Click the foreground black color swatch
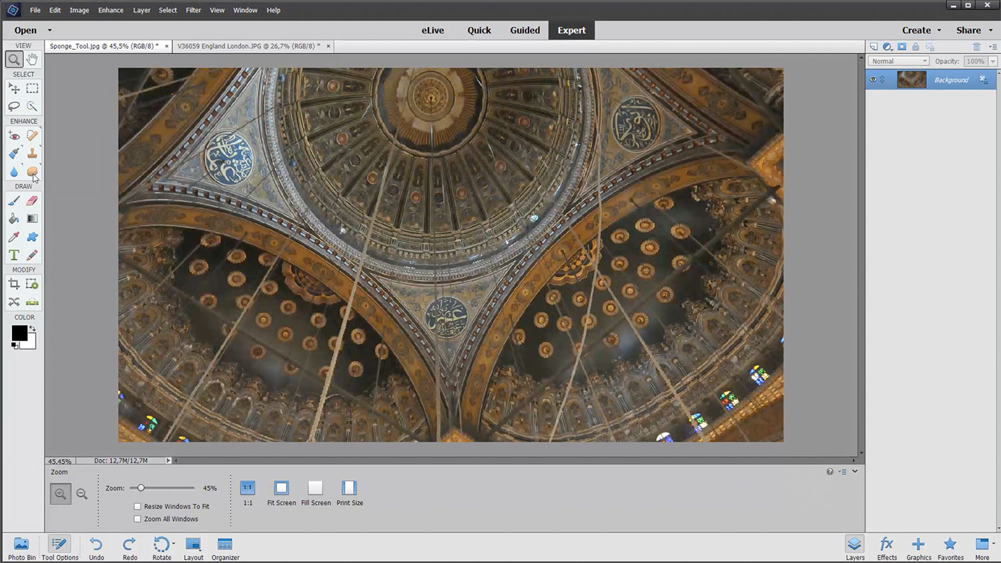Screen dimensions: 1001x563 coord(19,333)
